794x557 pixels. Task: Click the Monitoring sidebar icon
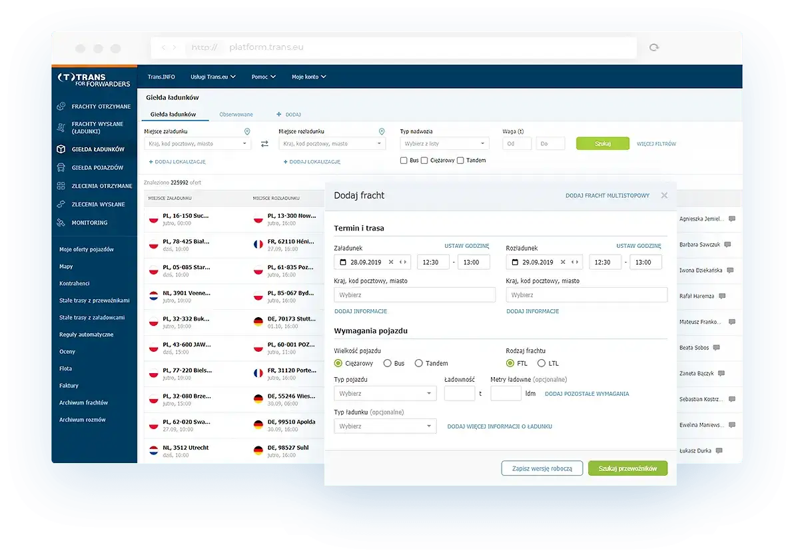(x=61, y=223)
